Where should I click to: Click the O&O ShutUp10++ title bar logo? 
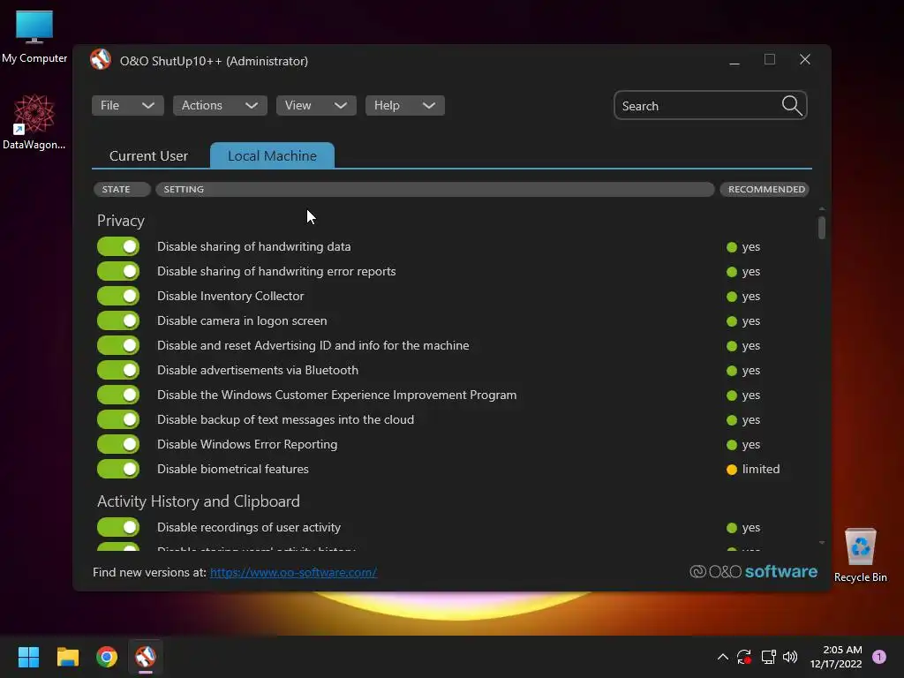[x=101, y=60]
